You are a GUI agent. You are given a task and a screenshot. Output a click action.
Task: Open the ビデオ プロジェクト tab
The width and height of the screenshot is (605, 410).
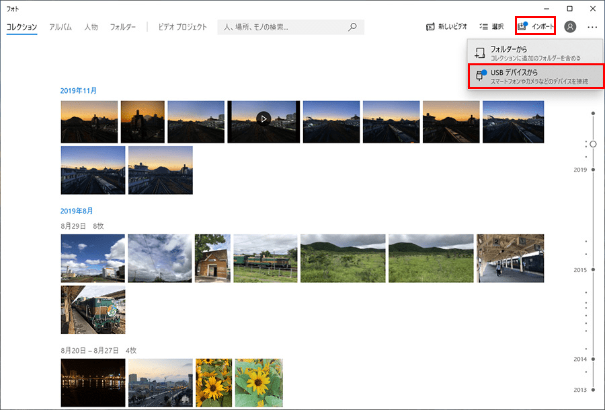182,27
